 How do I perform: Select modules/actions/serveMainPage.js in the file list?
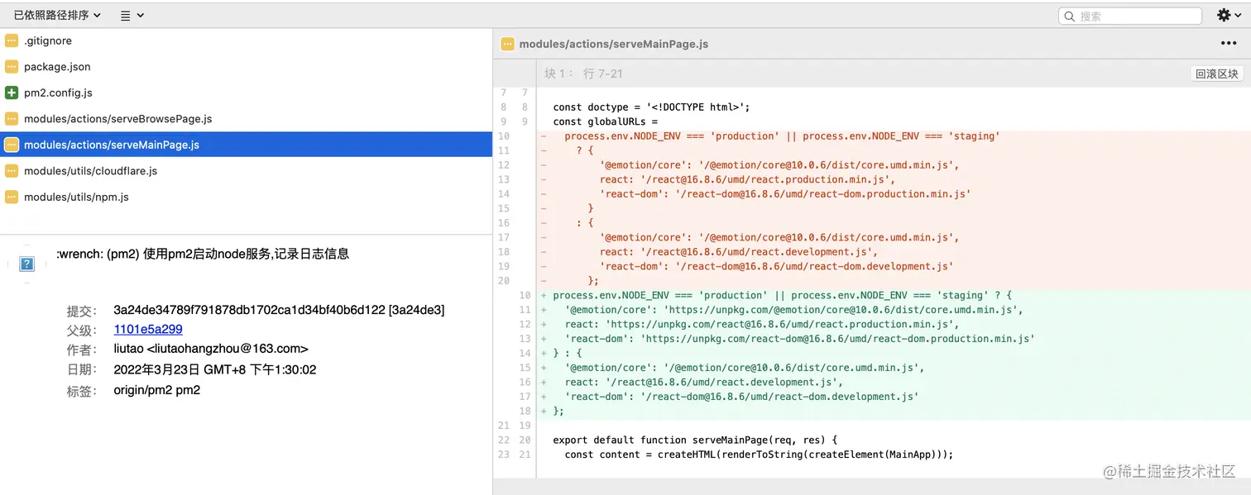click(112, 145)
